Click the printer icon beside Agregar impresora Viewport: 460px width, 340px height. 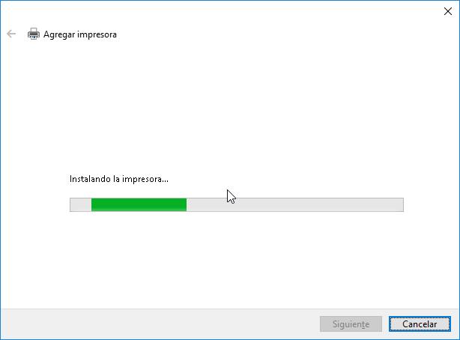34,34
